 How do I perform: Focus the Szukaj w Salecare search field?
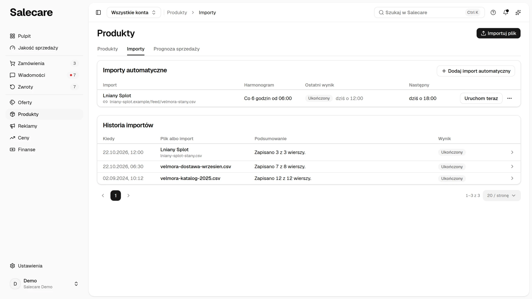click(429, 12)
